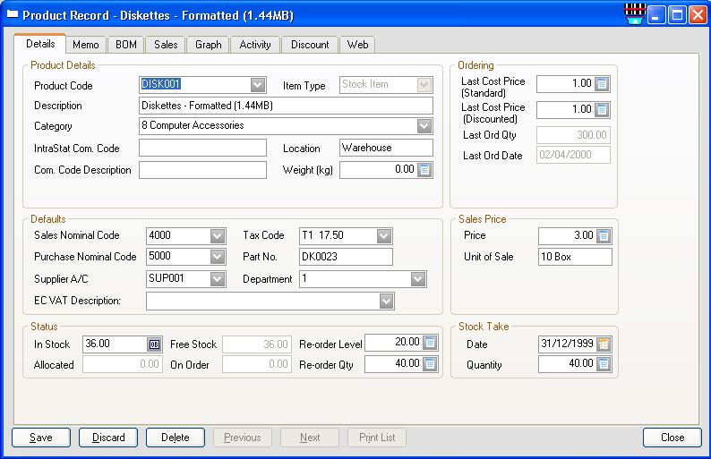Open calendar for Stock Take Date

pos(604,344)
